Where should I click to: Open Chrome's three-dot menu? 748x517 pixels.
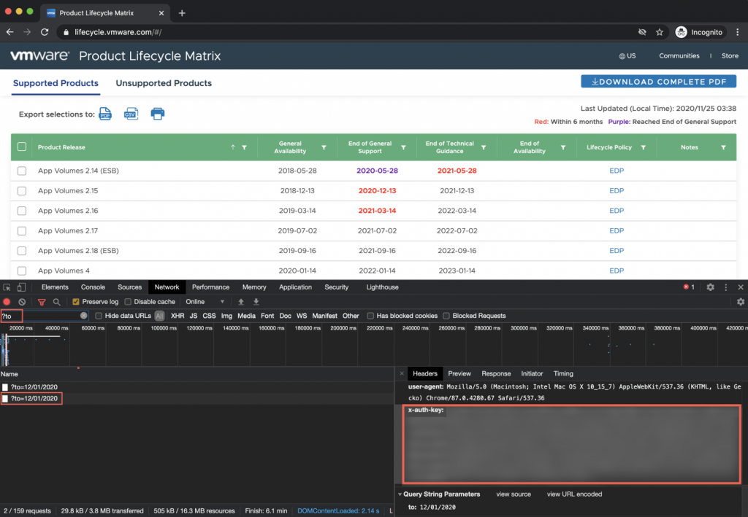(738, 32)
